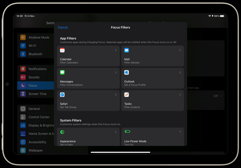Image resolution: width=241 pixels, height=168 pixels.
Task: Tap the Tasks checkmark icon
Action: (127, 94)
